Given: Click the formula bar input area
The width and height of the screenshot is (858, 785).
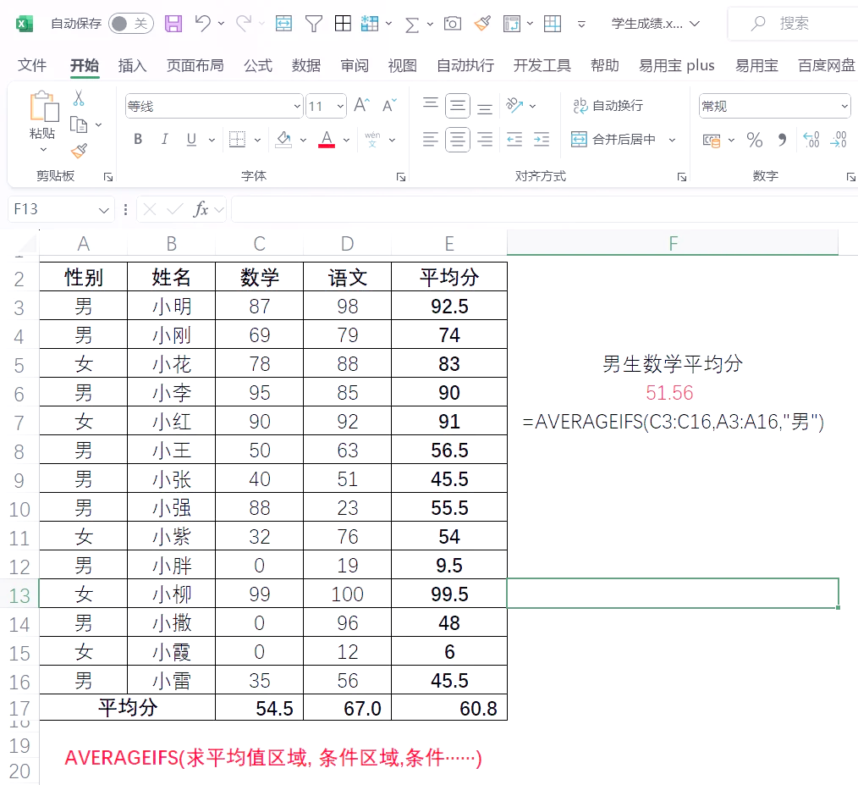Looking at the screenshot, I should pos(544,209).
